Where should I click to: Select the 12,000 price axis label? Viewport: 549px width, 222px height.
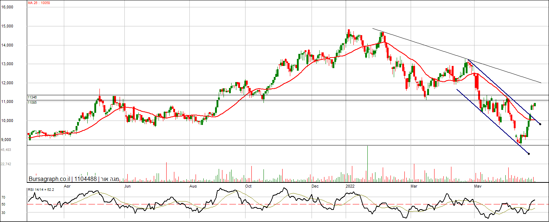[7, 83]
